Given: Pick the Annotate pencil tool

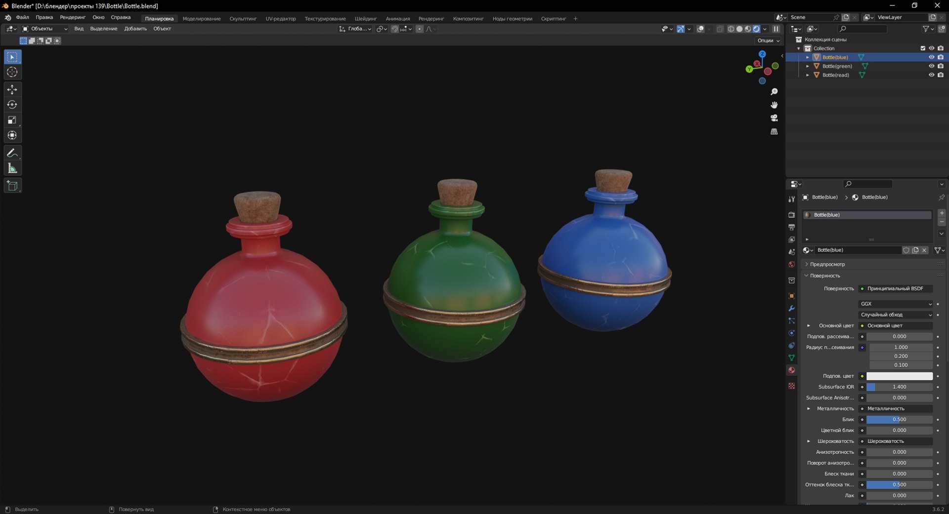Looking at the screenshot, I should point(12,153).
